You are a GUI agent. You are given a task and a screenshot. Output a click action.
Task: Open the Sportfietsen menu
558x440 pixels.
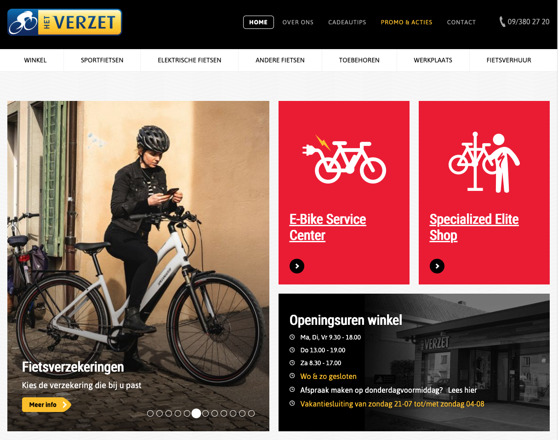[102, 60]
